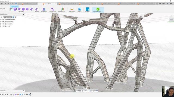174x97 pixels.
Task: Expand Początek node
Action: [x=1, y=24]
